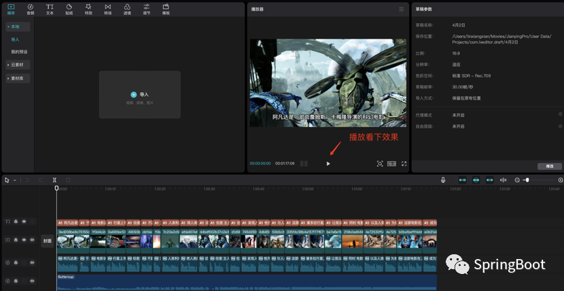Toggle preview axis on the timeline

pos(504,180)
